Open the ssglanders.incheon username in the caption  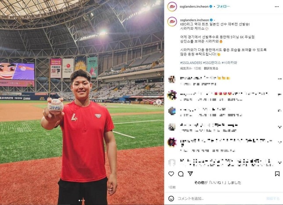[x=194, y=20]
